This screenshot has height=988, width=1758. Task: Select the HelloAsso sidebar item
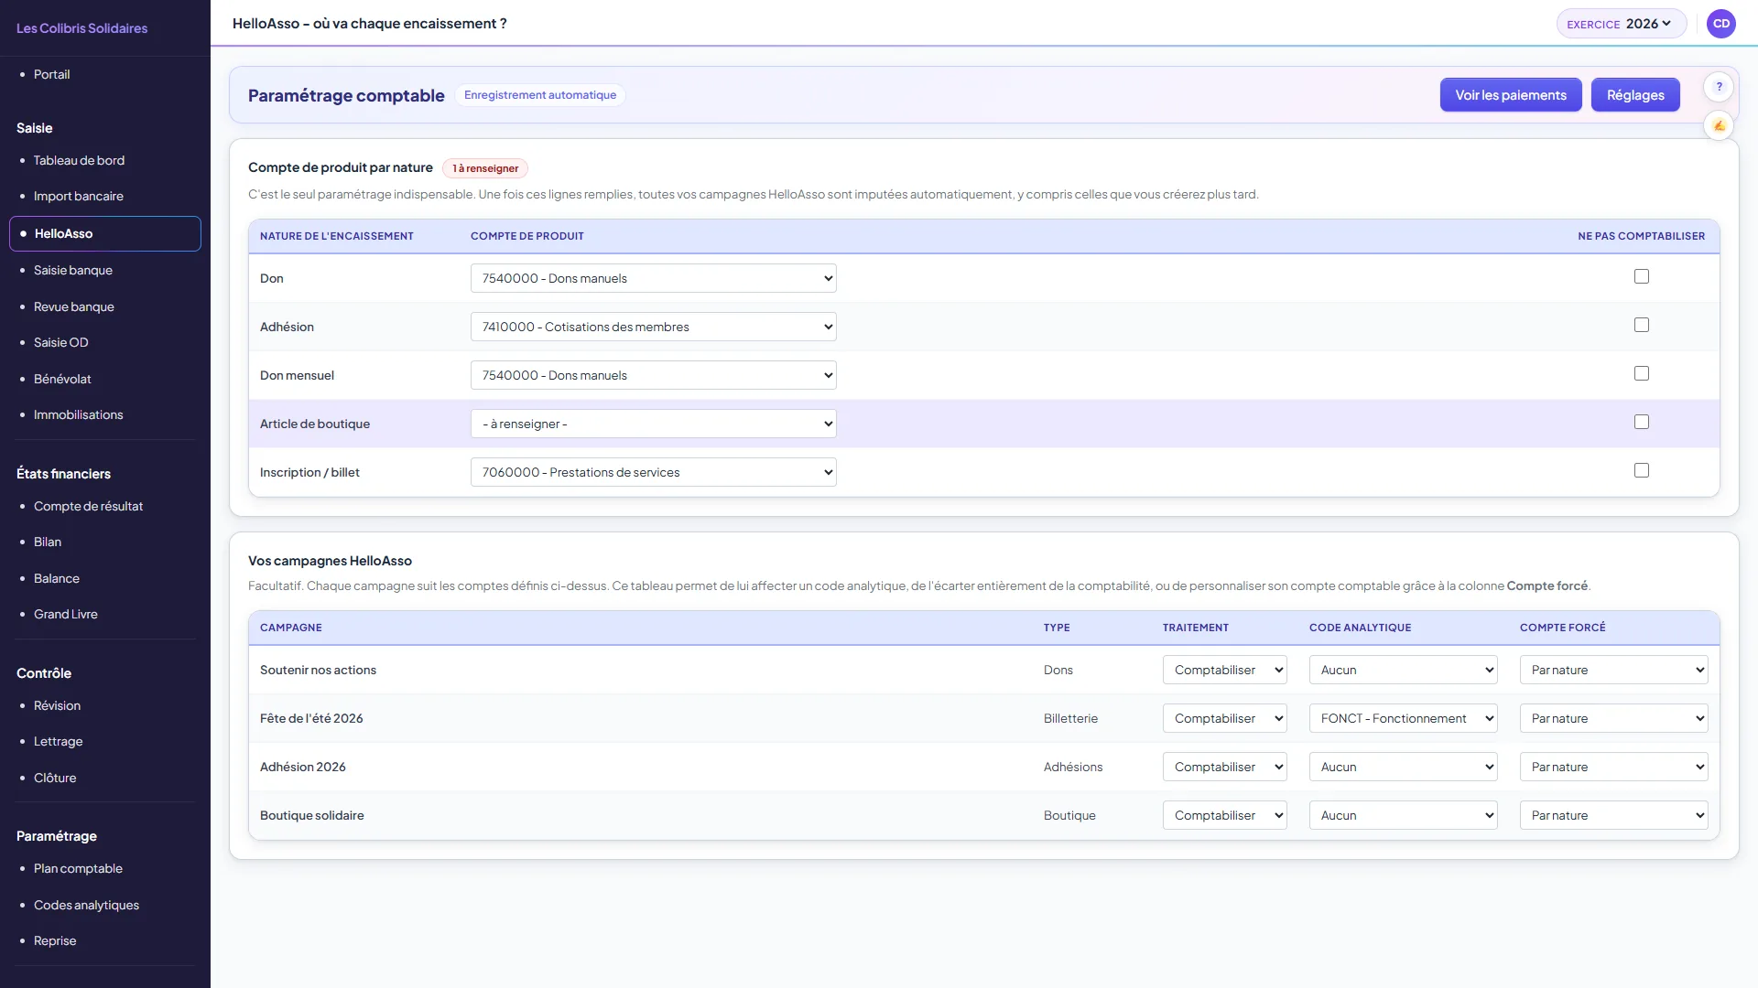click(x=105, y=233)
